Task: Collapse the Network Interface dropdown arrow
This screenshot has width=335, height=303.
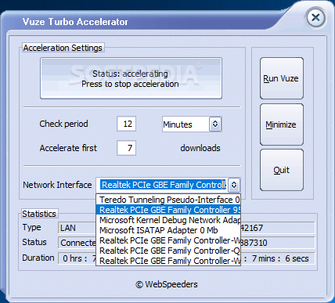Action: (234, 185)
